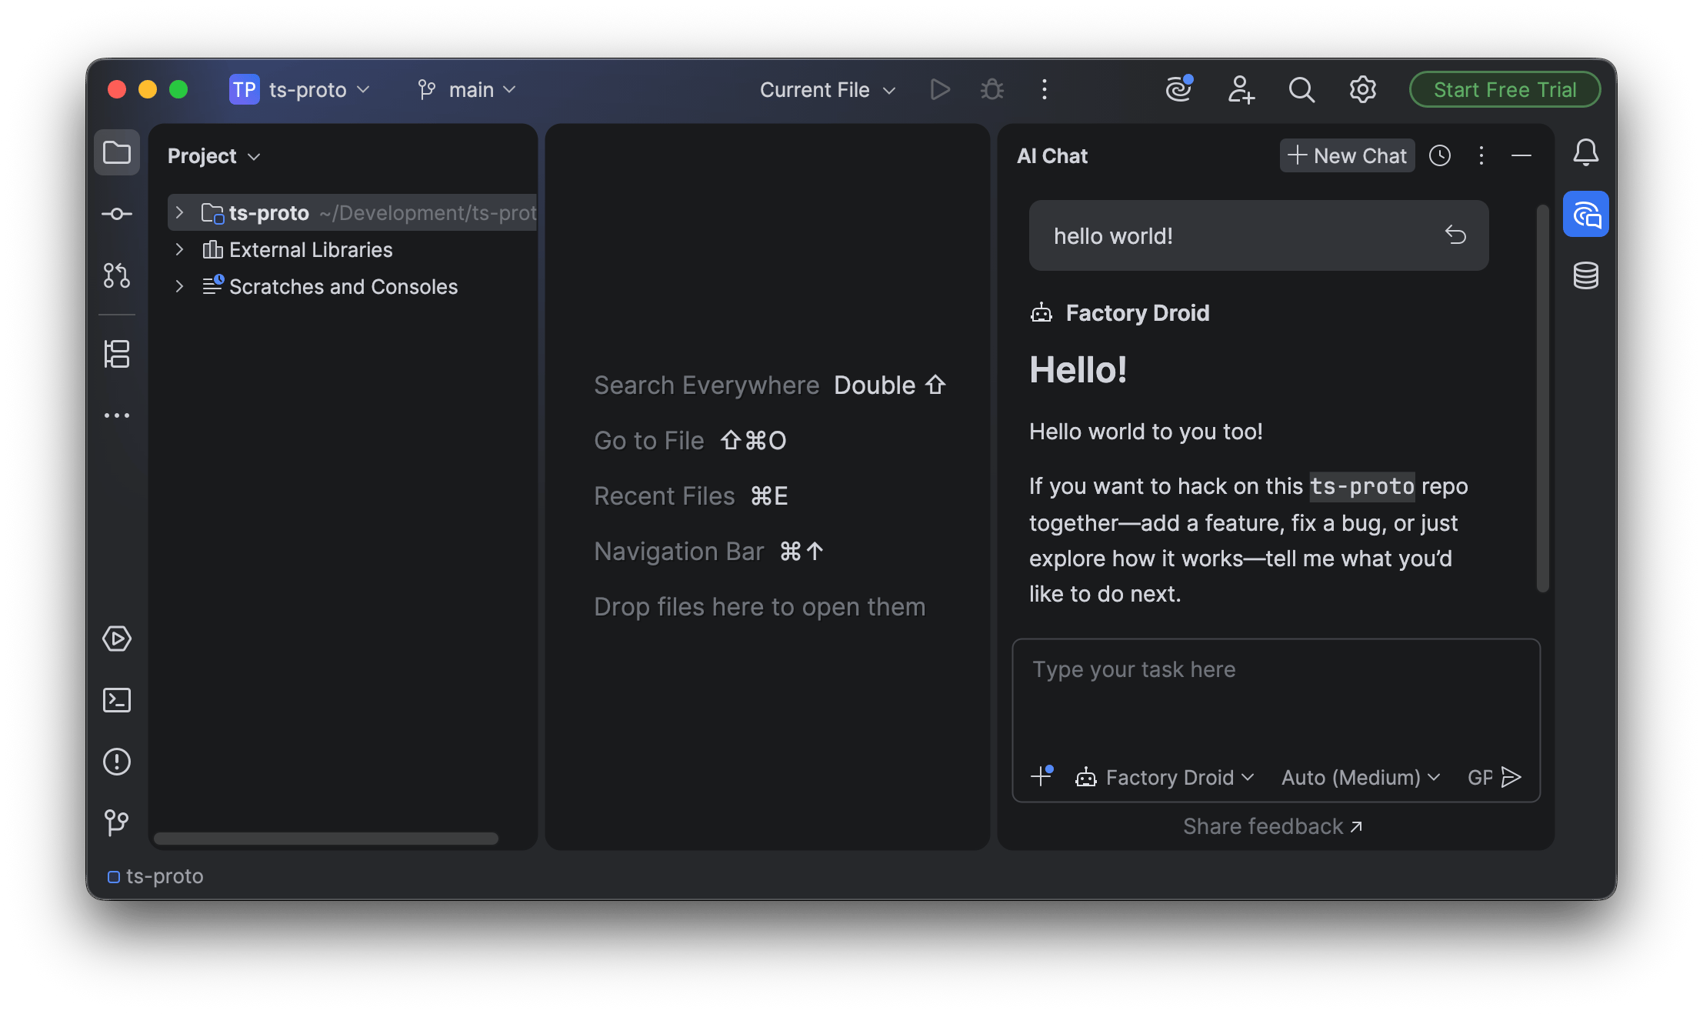Open the ts-proto project dropdown
This screenshot has height=1014, width=1703.
301,90
